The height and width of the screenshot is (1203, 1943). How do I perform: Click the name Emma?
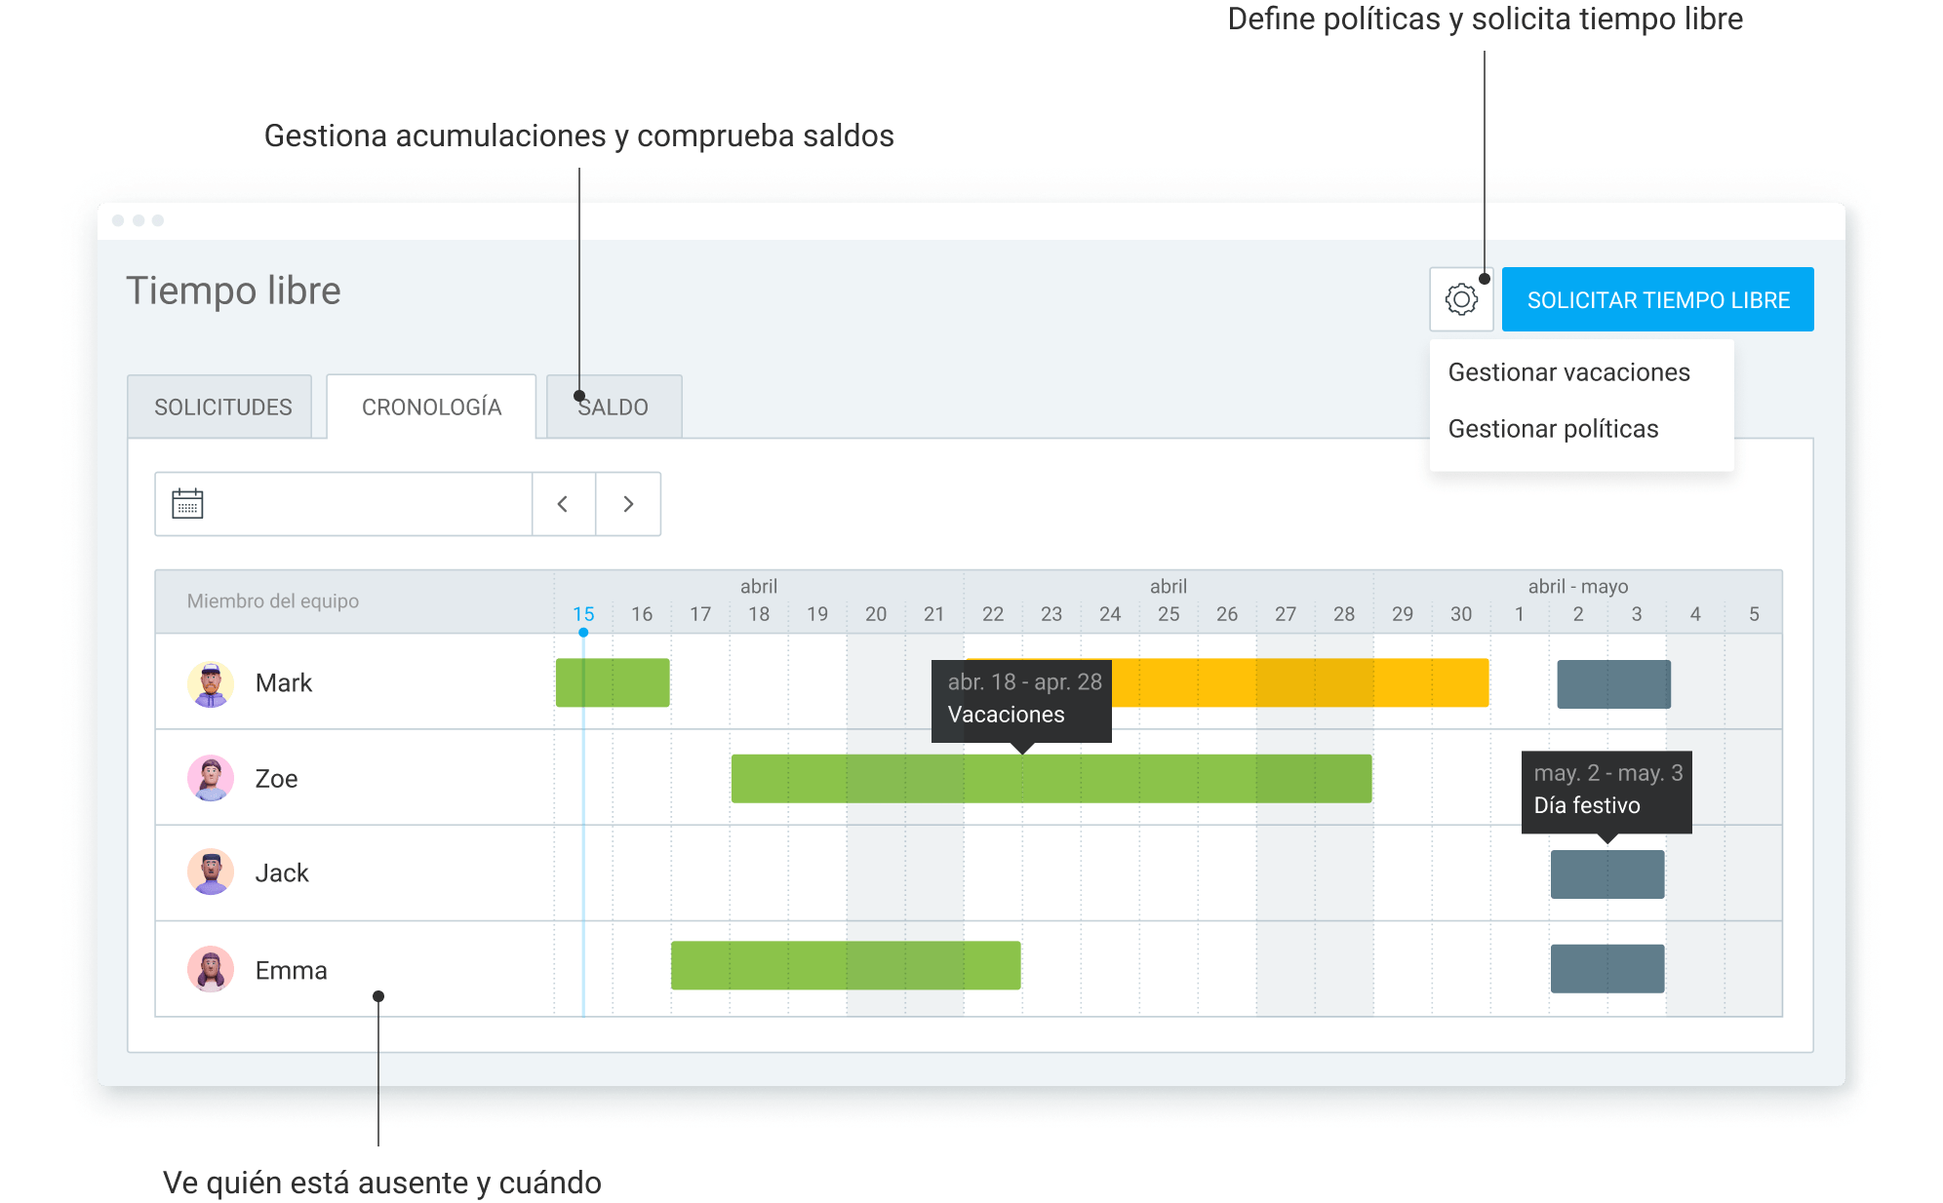click(x=291, y=971)
